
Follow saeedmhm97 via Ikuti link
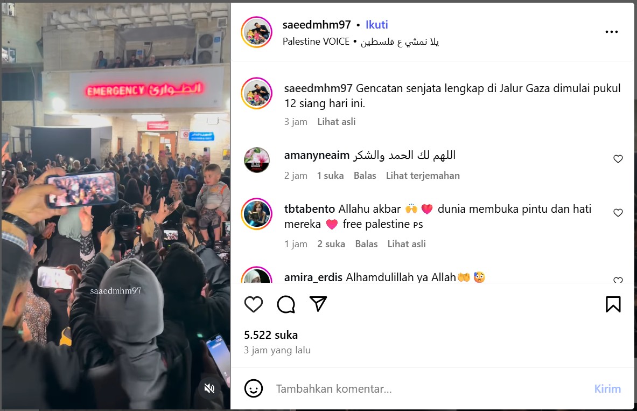click(376, 25)
